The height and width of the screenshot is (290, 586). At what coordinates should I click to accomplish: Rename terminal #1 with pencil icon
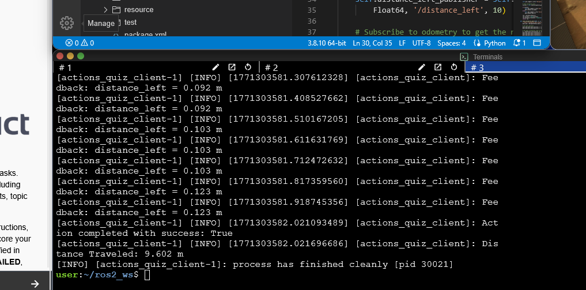[x=216, y=67]
